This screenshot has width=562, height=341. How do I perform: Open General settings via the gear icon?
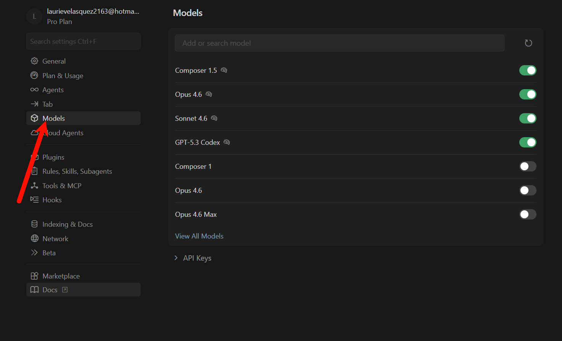click(34, 61)
